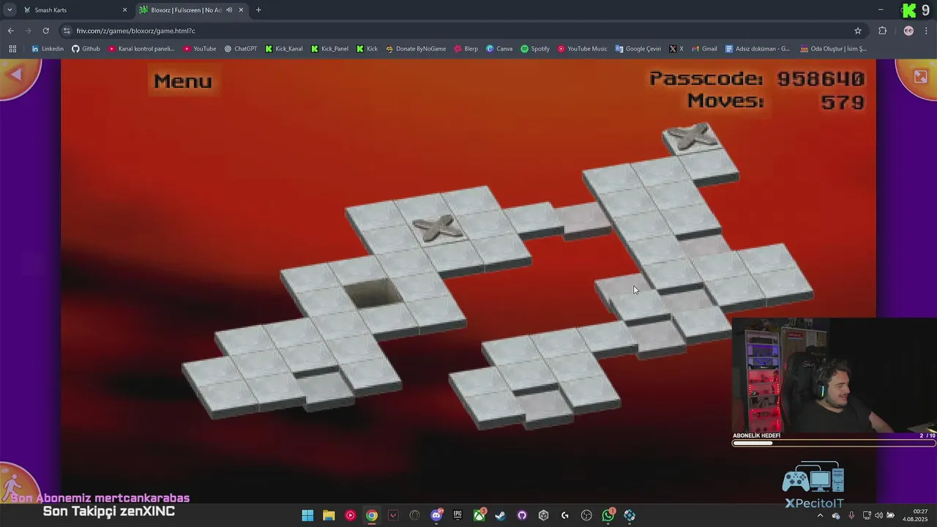Screen dimensions: 937x527
Task: Open Google Chrome from the taskbar
Action: 372,515
